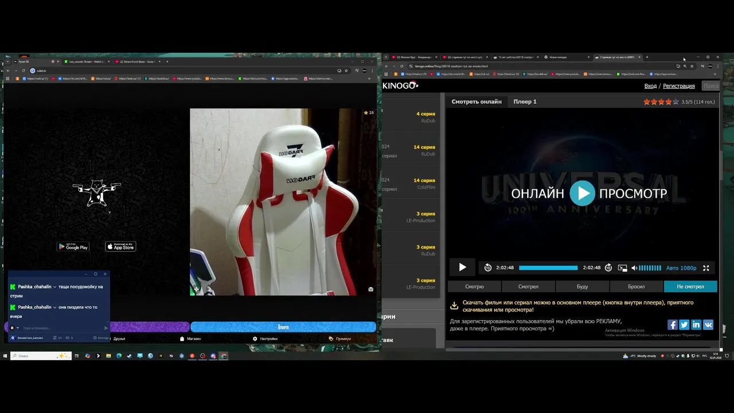The image size is (734, 413).
Task: Click the move icon at the webcam's lower left
Action: 196,289
